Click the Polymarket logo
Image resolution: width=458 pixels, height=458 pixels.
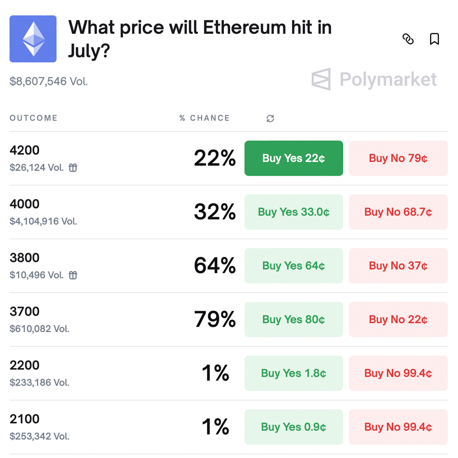[374, 79]
